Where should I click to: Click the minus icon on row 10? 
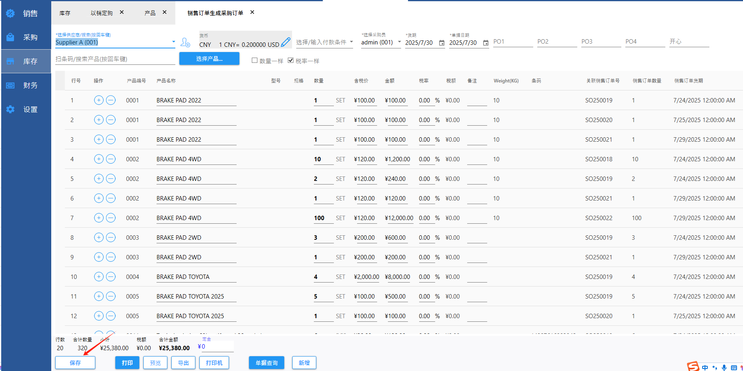[111, 277]
